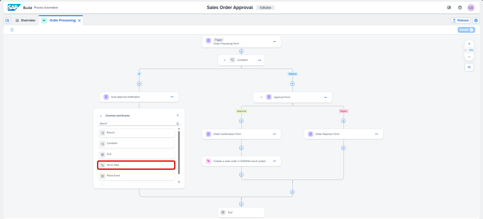Click the If branch label
This screenshot has width=483, height=219.
pos(139,74)
